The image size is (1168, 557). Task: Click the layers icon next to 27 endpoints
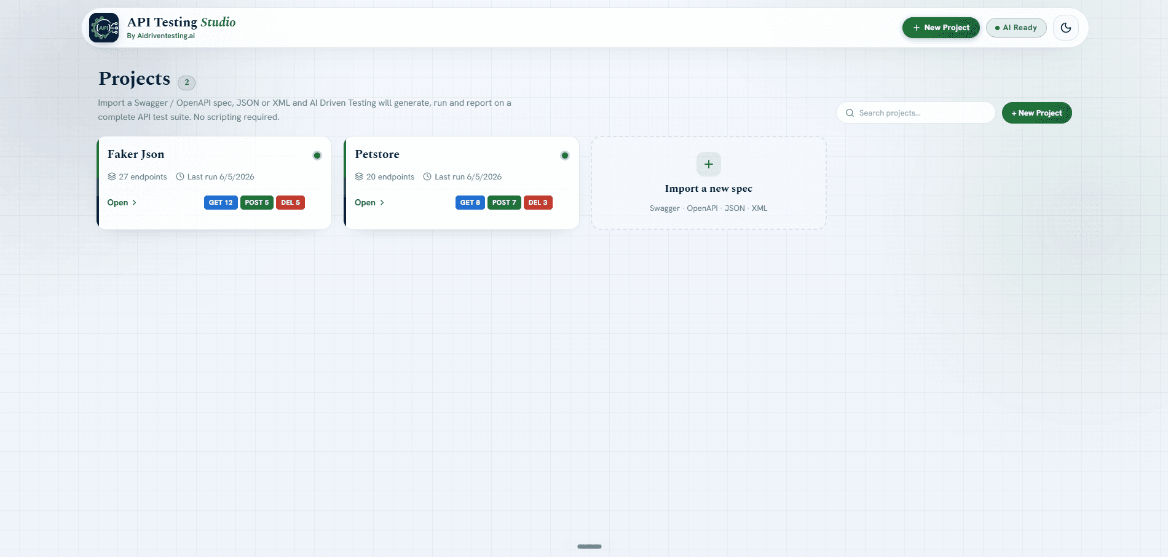(112, 176)
